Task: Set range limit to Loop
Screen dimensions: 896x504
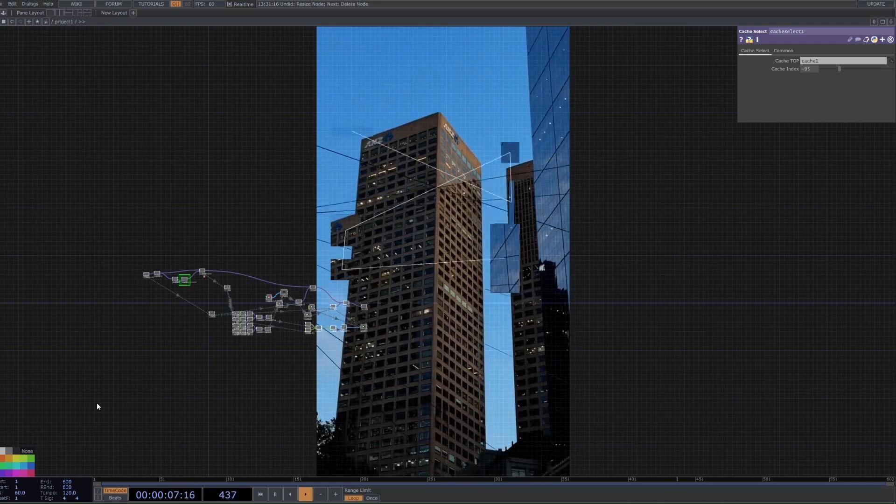Action: 353,498
